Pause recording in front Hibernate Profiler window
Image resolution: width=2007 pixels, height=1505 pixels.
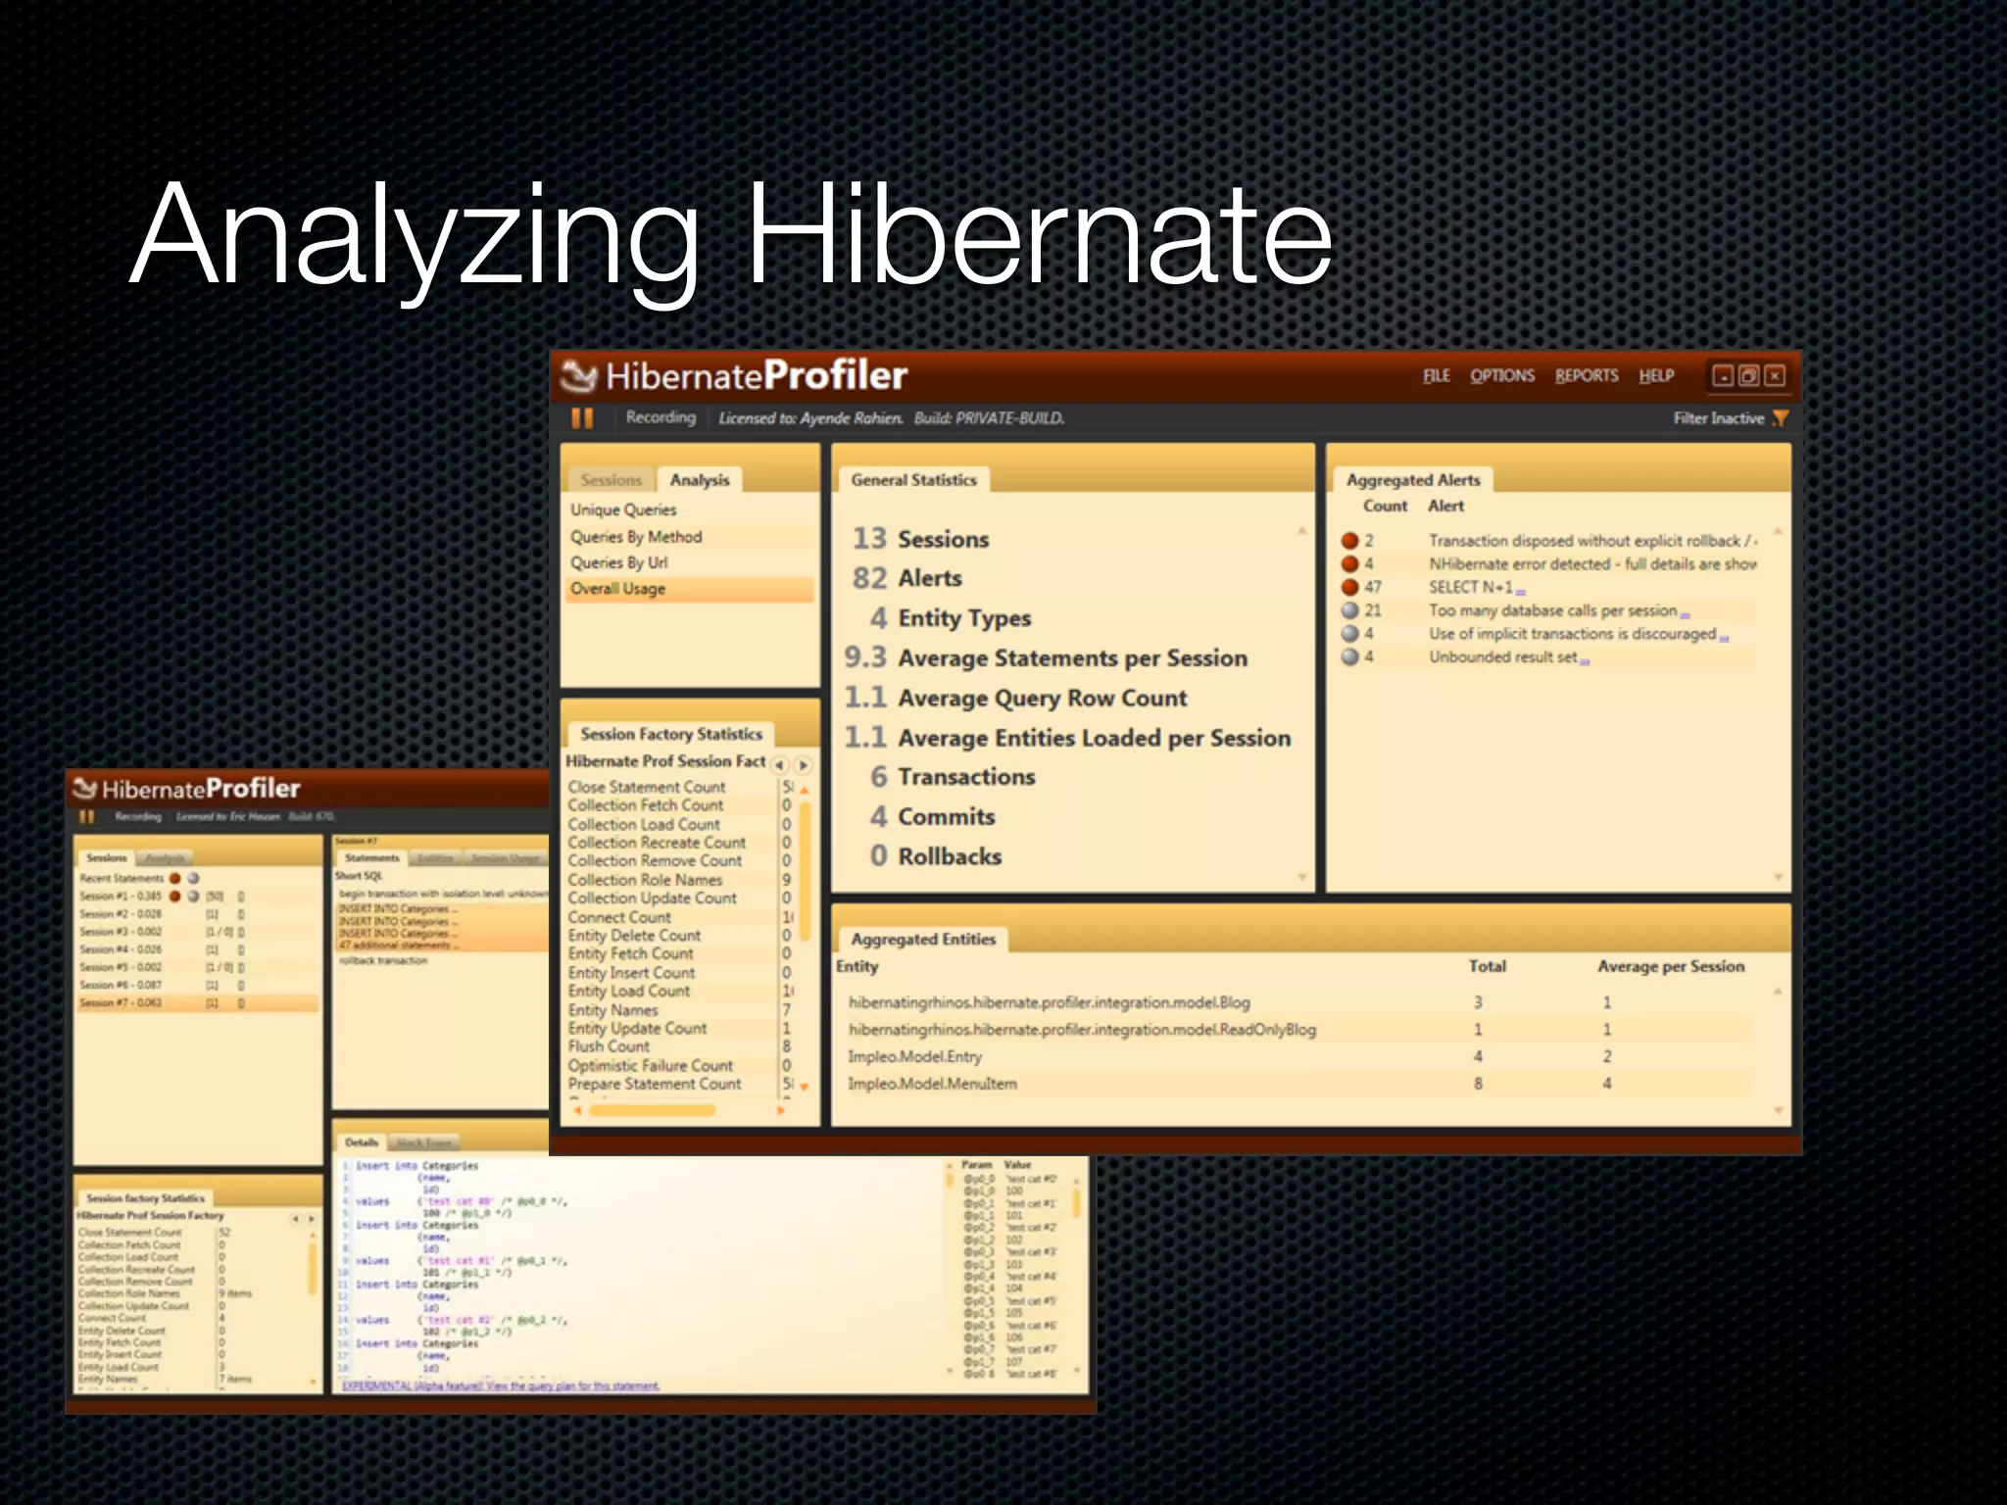pos(582,418)
